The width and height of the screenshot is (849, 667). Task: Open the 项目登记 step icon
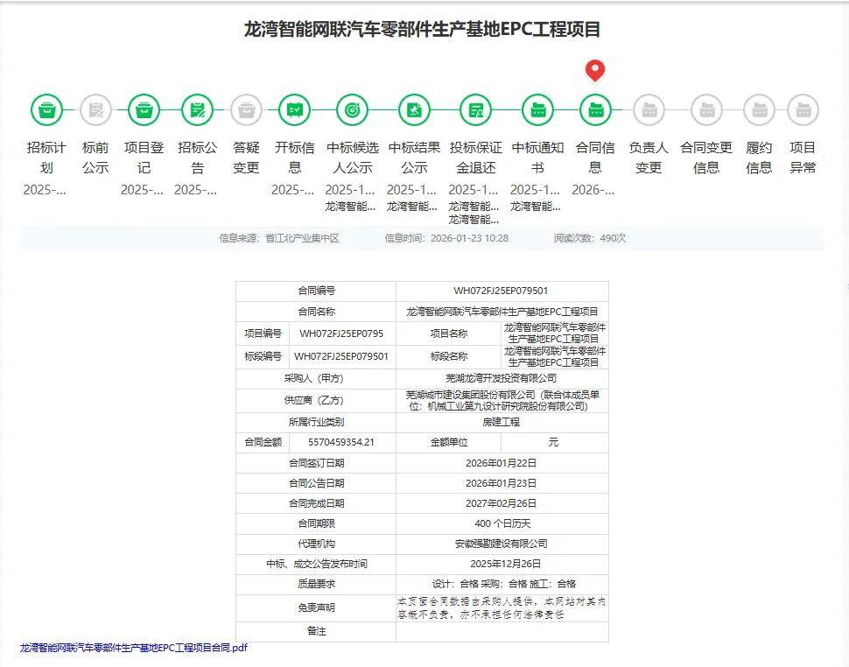(144, 110)
